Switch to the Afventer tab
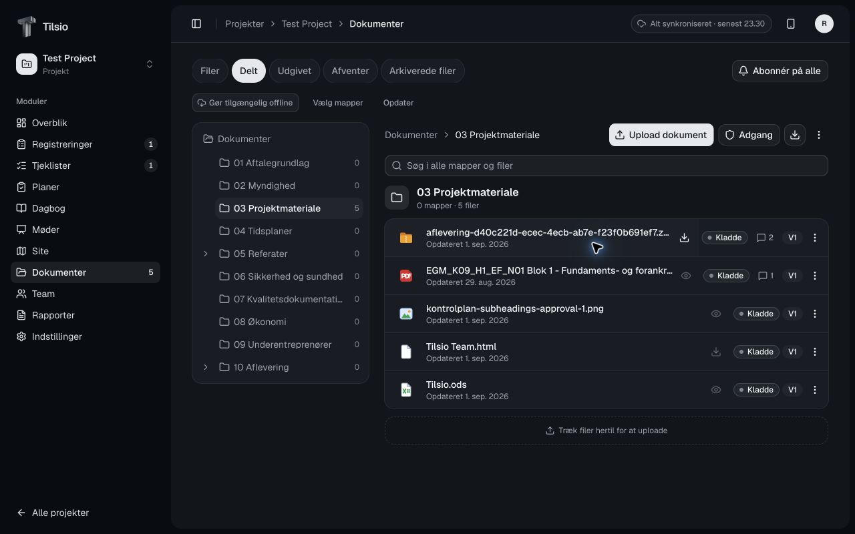Image resolution: width=855 pixels, height=534 pixels. [x=350, y=71]
